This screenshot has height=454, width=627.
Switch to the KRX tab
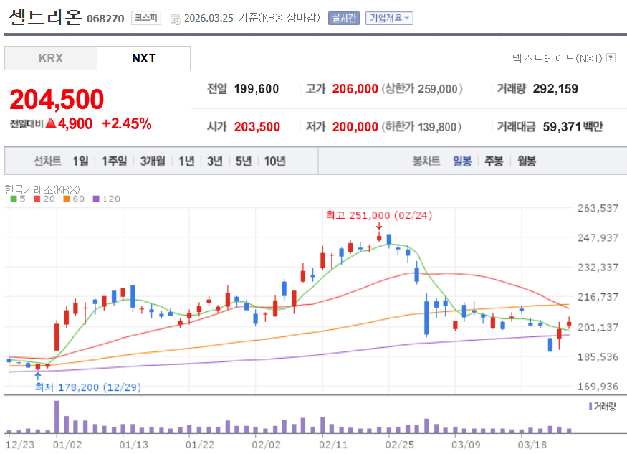[51, 58]
